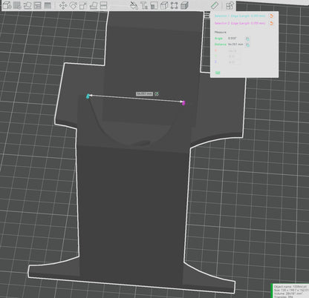This screenshot has height=298, width=309.
Task: Select the Lay on face tool
Action: pos(94,5)
